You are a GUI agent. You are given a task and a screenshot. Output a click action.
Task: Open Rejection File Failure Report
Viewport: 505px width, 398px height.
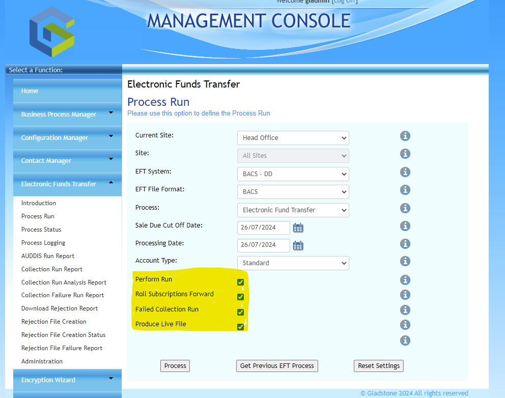point(62,348)
